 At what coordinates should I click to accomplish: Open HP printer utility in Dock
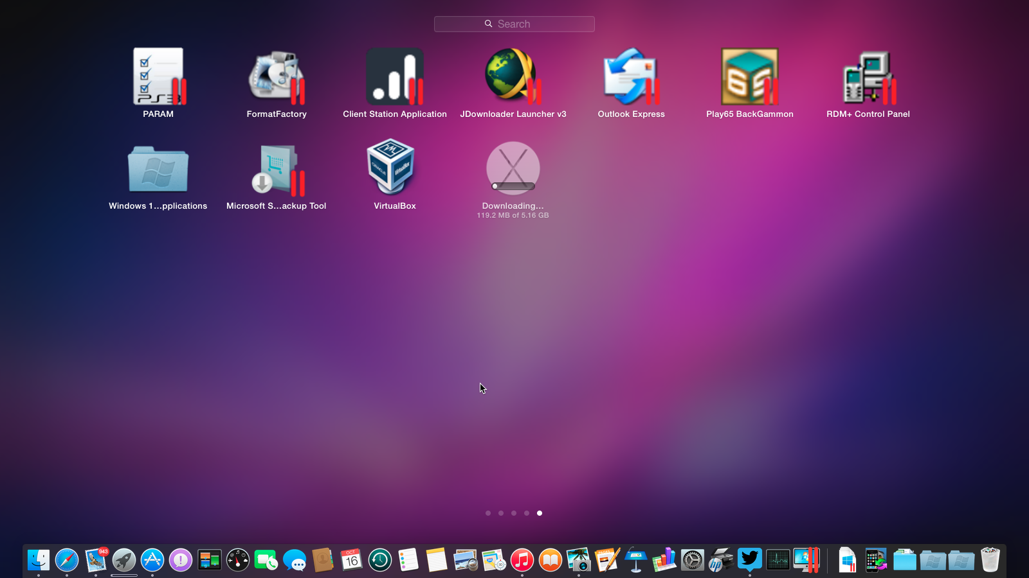[x=721, y=560]
